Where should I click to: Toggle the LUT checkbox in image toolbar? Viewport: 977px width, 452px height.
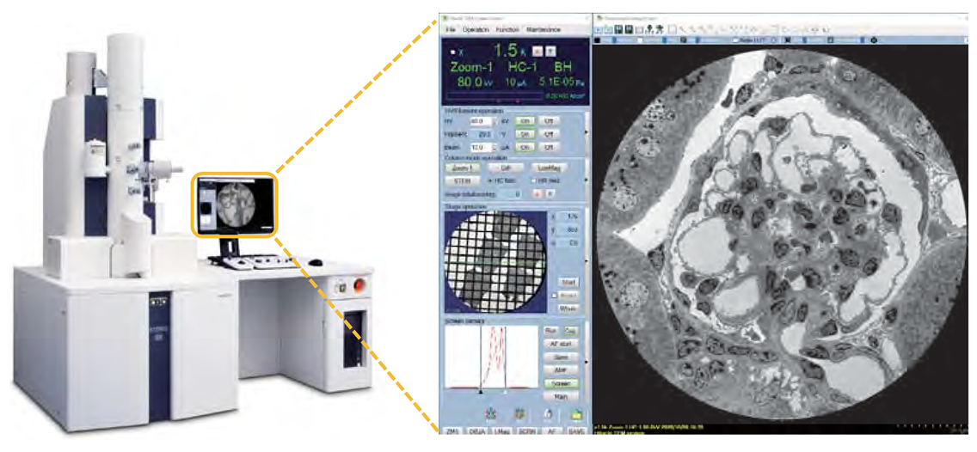pos(735,40)
